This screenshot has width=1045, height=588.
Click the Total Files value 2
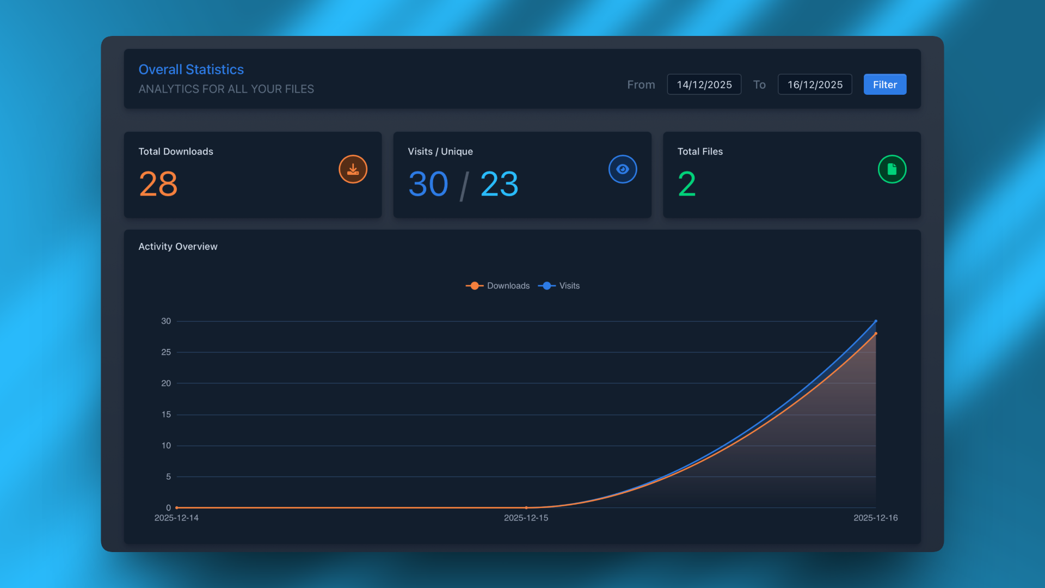(x=687, y=184)
